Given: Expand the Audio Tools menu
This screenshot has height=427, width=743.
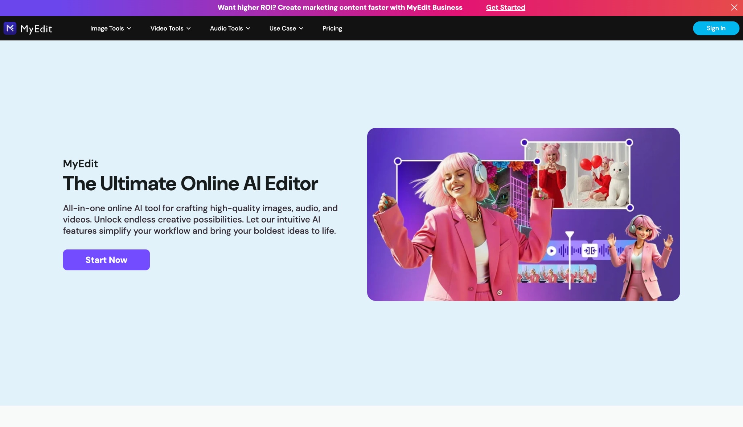Looking at the screenshot, I should 230,28.
